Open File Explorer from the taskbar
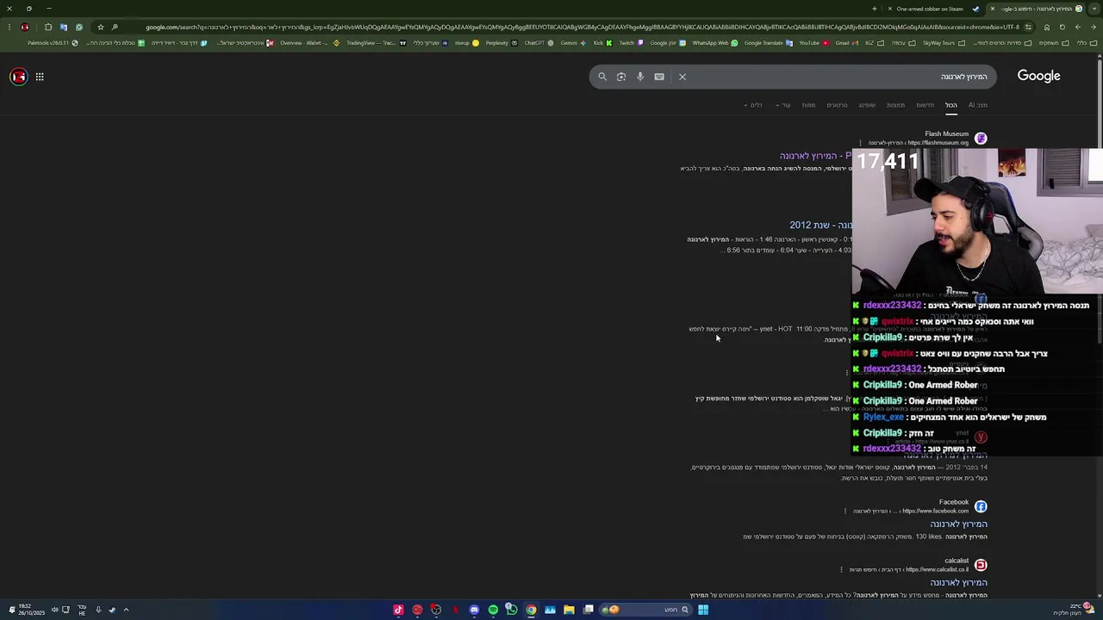The width and height of the screenshot is (1103, 620). coord(569,610)
